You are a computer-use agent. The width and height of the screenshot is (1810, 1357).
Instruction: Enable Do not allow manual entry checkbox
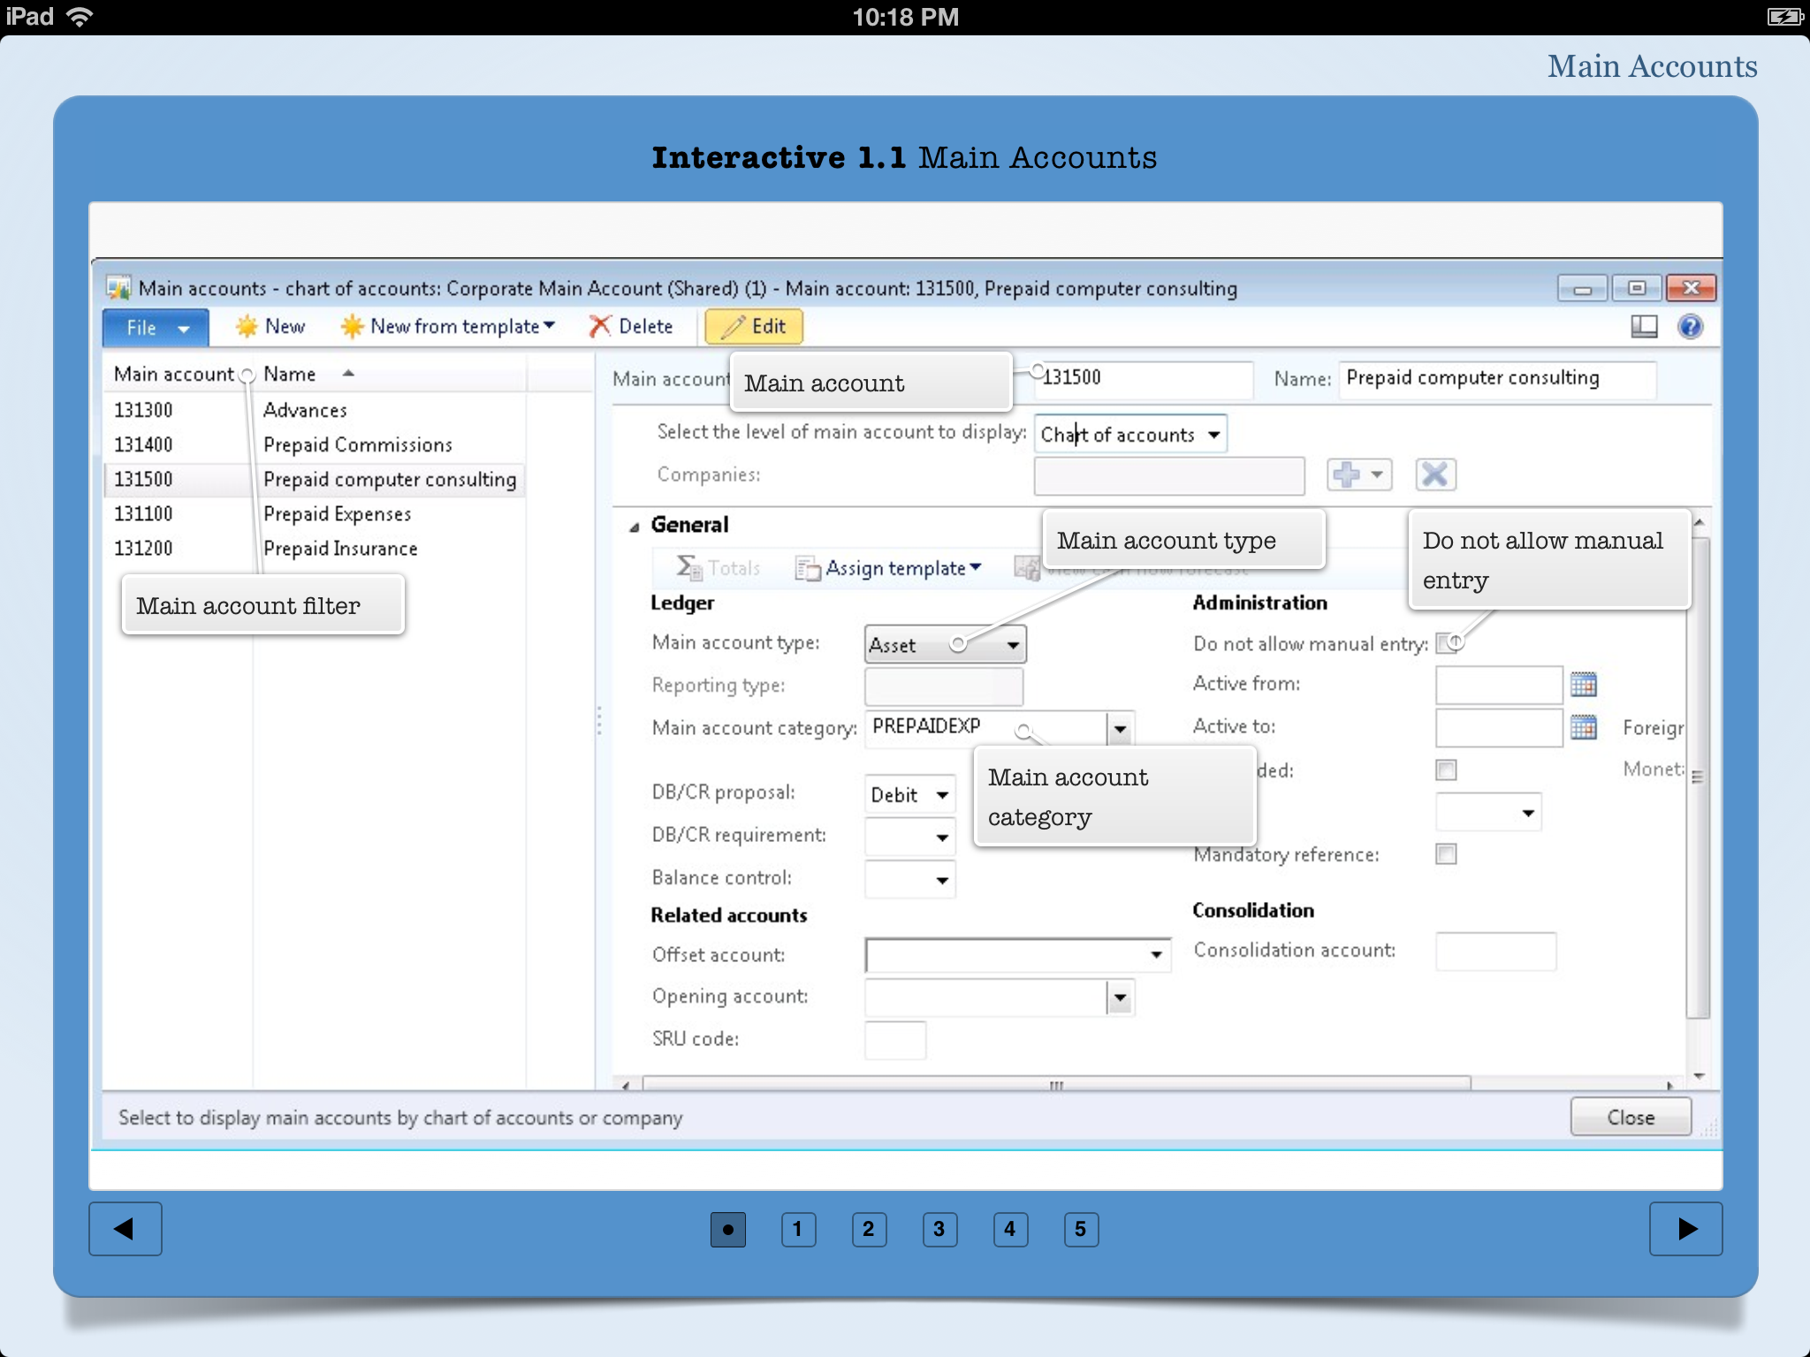[x=1445, y=643]
